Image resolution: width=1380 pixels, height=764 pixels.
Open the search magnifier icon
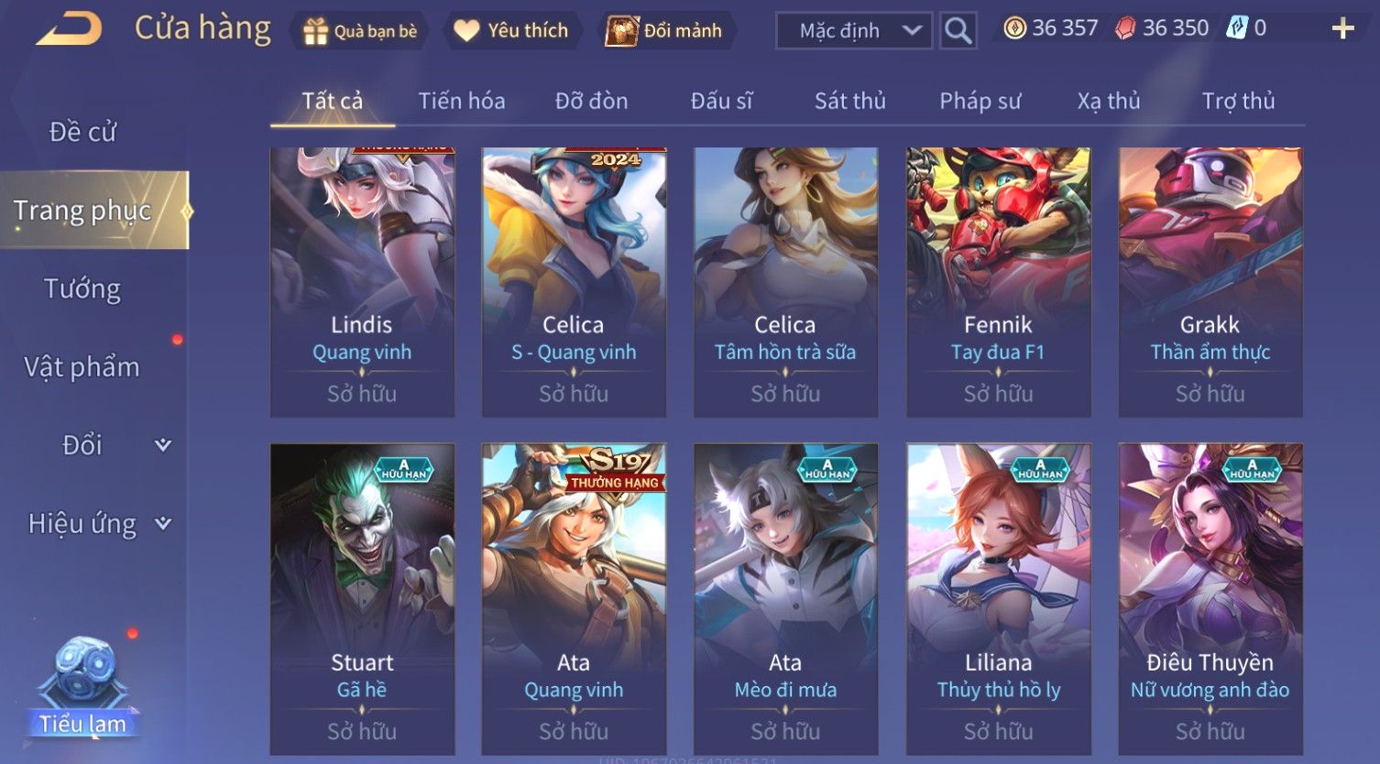pos(958,30)
